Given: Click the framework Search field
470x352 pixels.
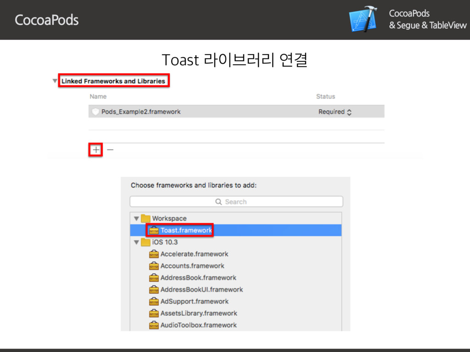Looking at the screenshot, I should pyautogui.click(x=236, y=202).
